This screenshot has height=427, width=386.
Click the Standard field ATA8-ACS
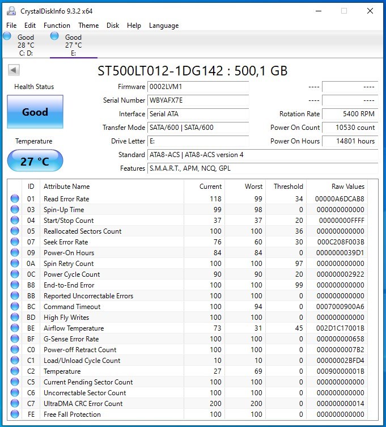(x=262, y=155)
